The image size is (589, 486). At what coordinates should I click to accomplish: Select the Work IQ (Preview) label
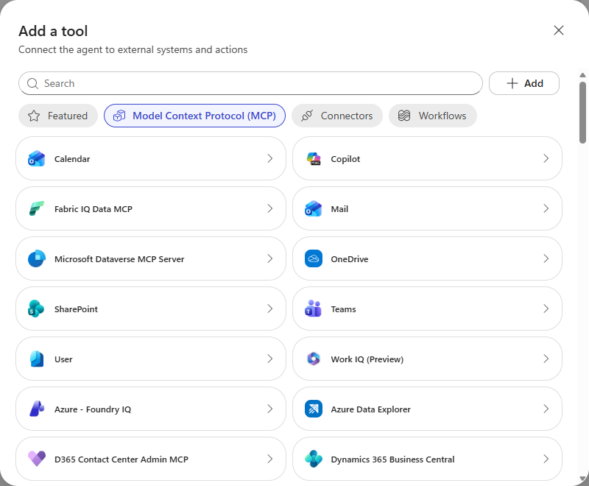tap(367, 359)
